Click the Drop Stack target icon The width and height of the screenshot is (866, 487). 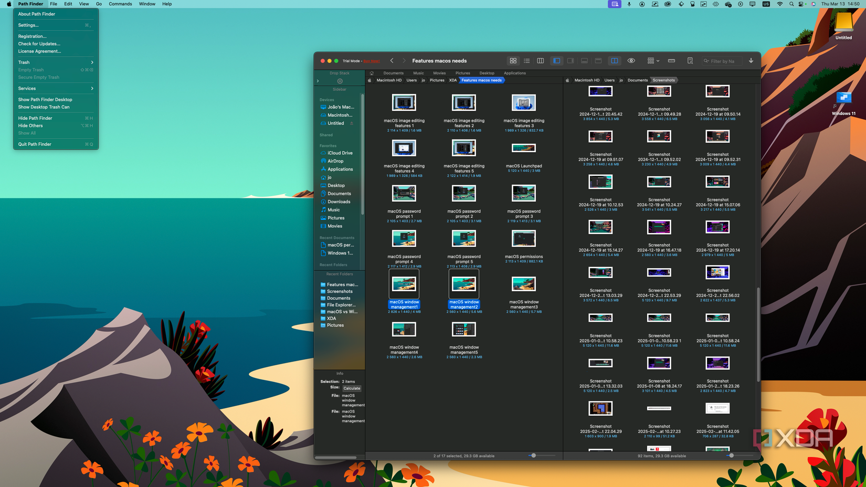340,81
